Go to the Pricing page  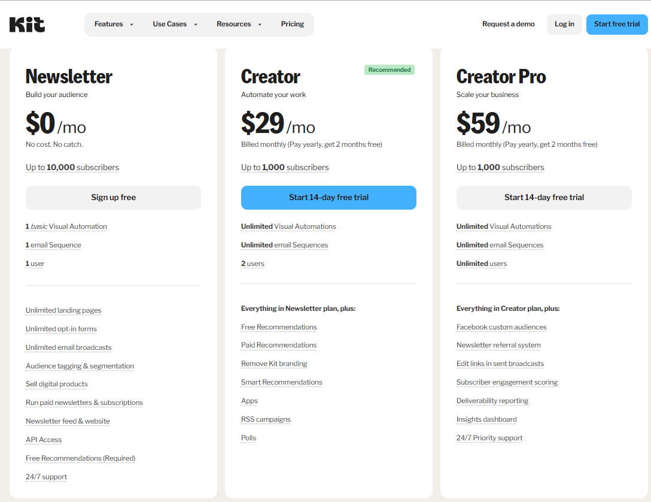click(292, 24)
